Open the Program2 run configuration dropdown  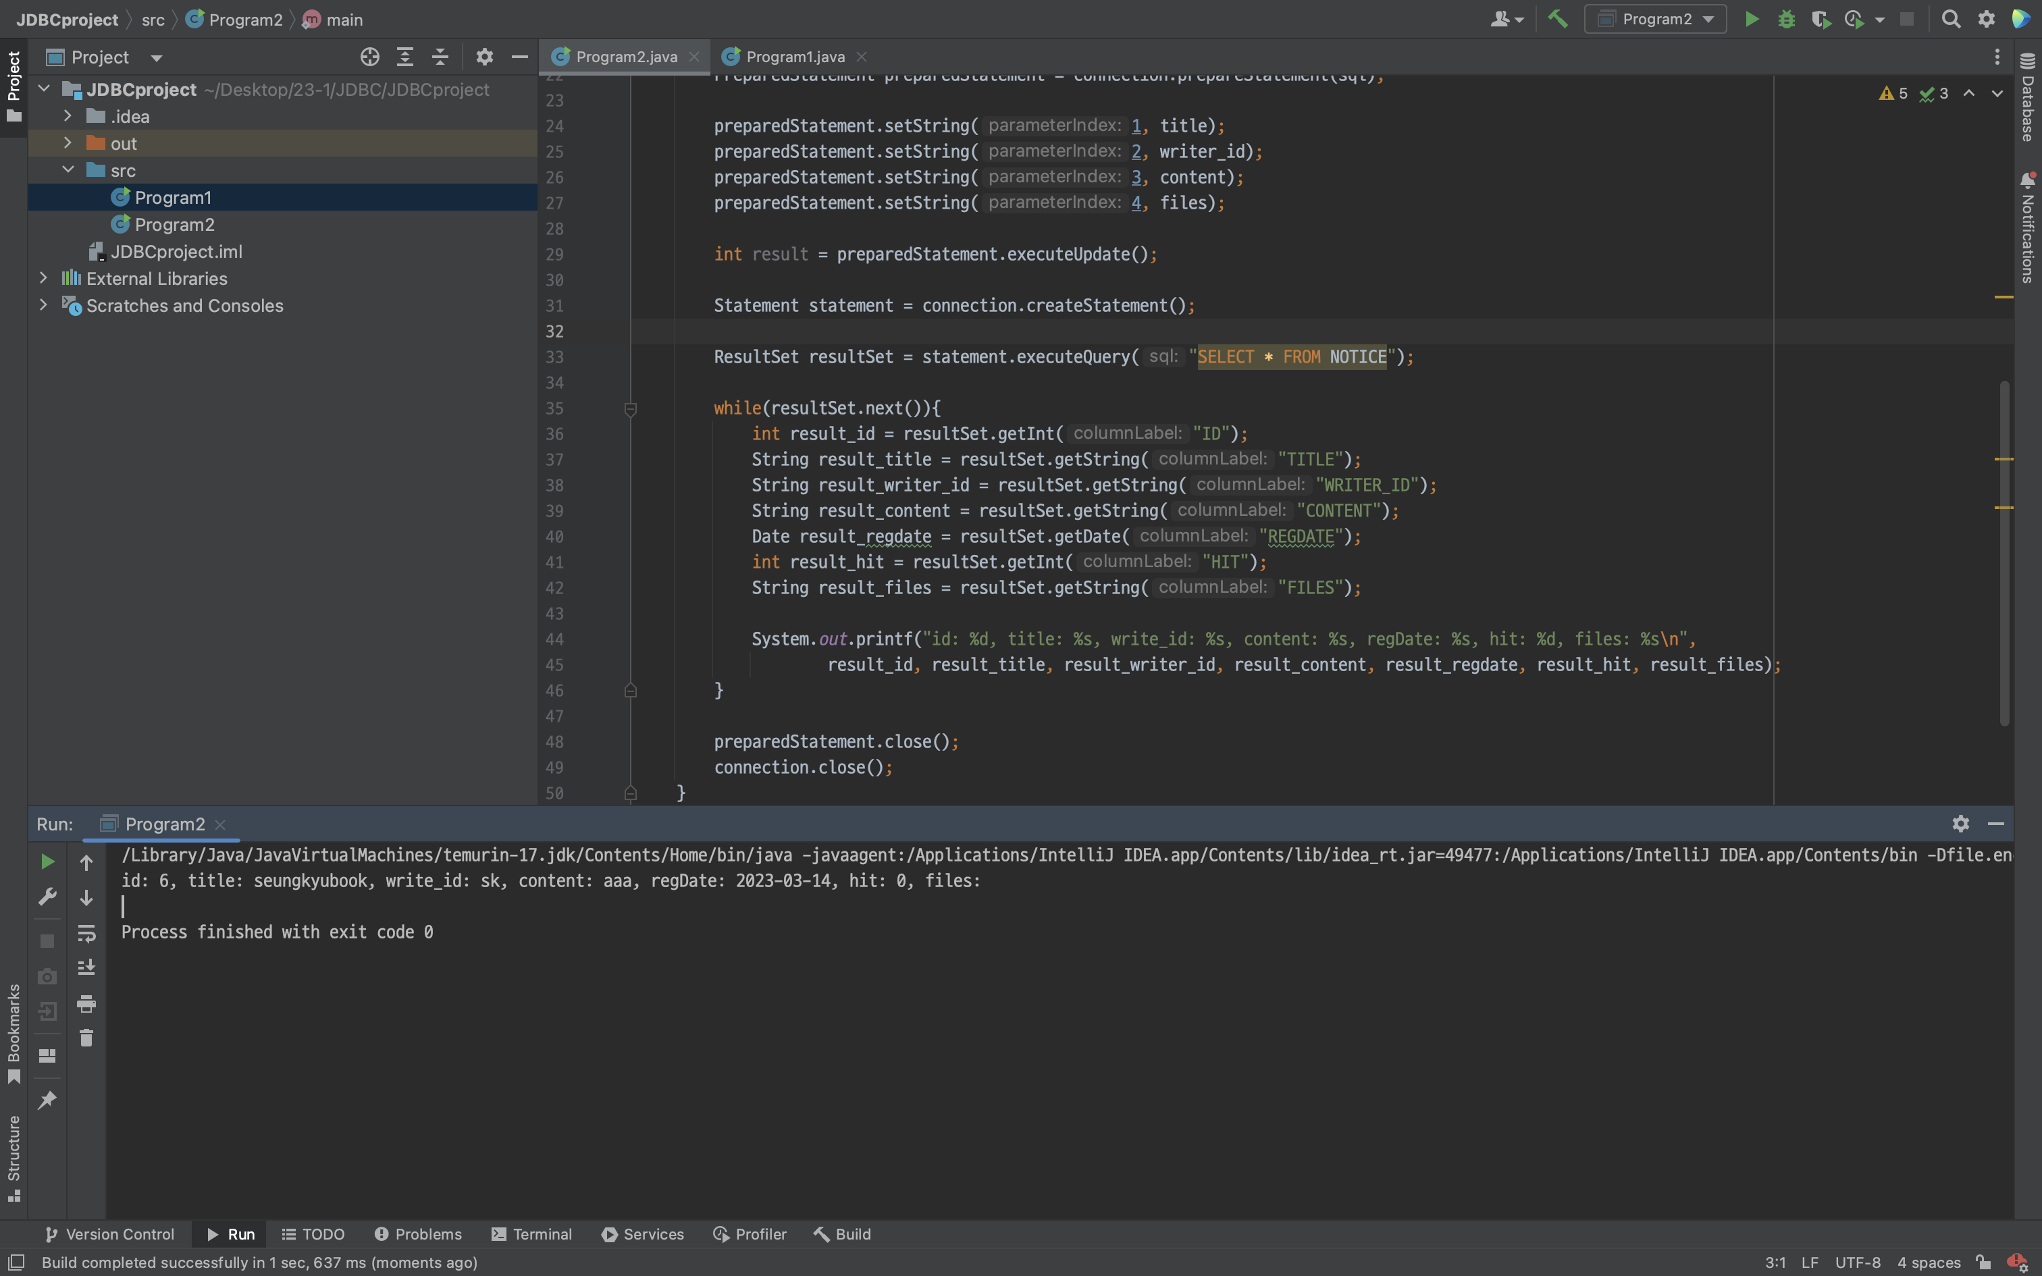pos(1654,19)
